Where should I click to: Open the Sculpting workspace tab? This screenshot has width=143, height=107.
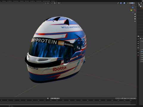[x=4, y=1]
